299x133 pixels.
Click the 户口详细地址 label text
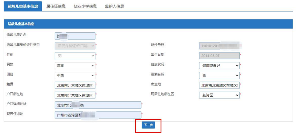(16, 104)
